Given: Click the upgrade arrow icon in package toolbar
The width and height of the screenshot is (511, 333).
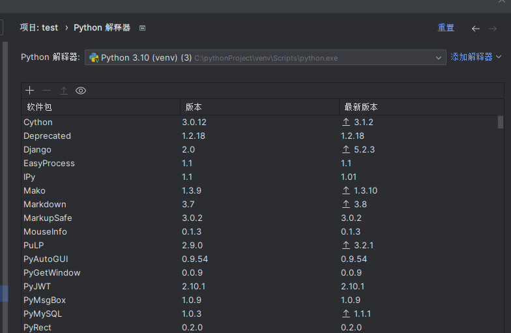Looking at the screenshot, I should pos(64,91).
